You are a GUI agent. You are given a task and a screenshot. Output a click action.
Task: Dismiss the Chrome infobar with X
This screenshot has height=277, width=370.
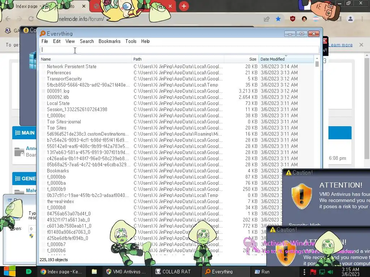pos(361,44)
